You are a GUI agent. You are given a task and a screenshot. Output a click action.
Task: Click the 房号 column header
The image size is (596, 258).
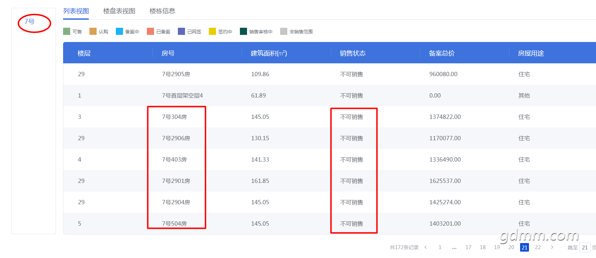(x=168, y=53)
